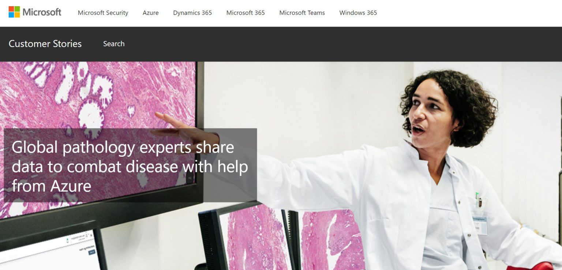Click the pens in the coat pocket
This screenshot has height=270, width=562.
tap(479, 199)
